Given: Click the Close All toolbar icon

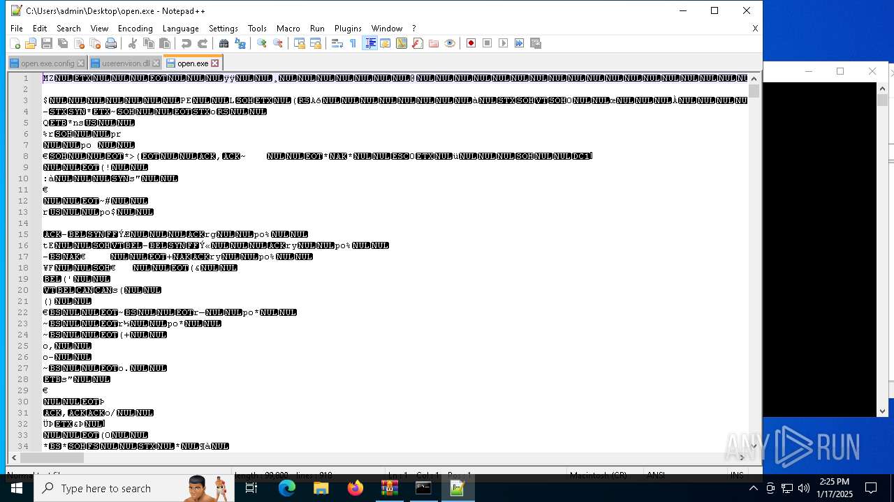Looking at the screenshot, I should click(95, 43).
